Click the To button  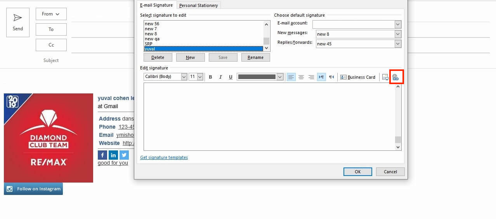[x=51, y=29]
